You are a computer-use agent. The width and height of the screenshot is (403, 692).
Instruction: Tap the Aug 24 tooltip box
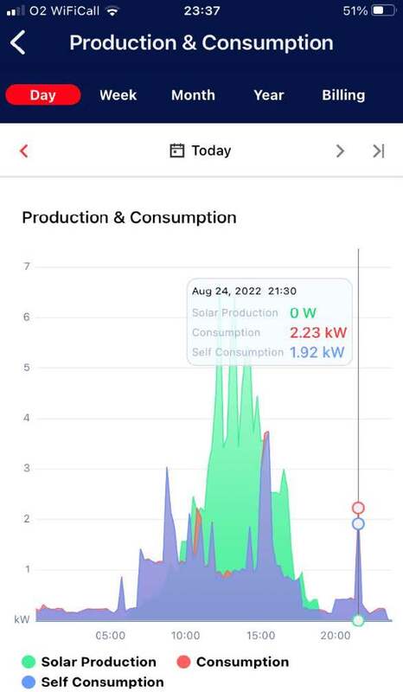pyautogui.click(x=270, y=322)
